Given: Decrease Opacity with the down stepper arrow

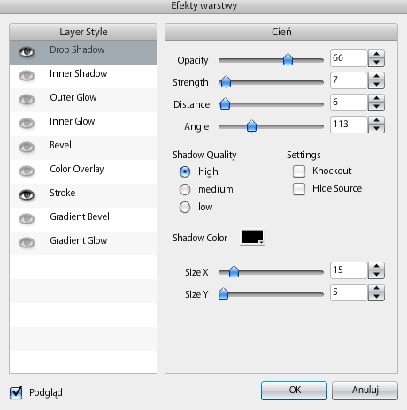Looking at the screenshot, I should 376,62.
